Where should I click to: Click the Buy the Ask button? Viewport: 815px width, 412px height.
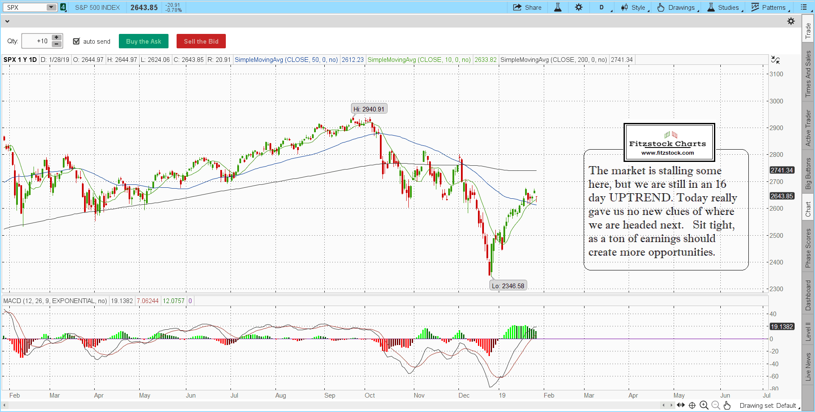coord(143,42)
